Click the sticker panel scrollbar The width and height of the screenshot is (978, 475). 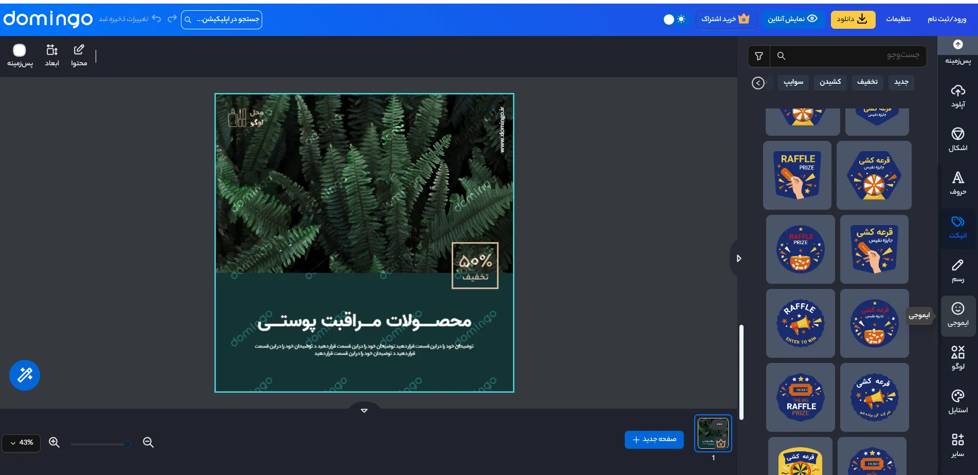[741, 372]
